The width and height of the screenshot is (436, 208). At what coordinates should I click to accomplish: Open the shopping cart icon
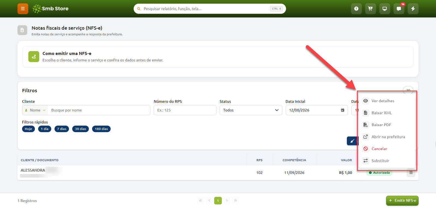click(x=371, y=9)
